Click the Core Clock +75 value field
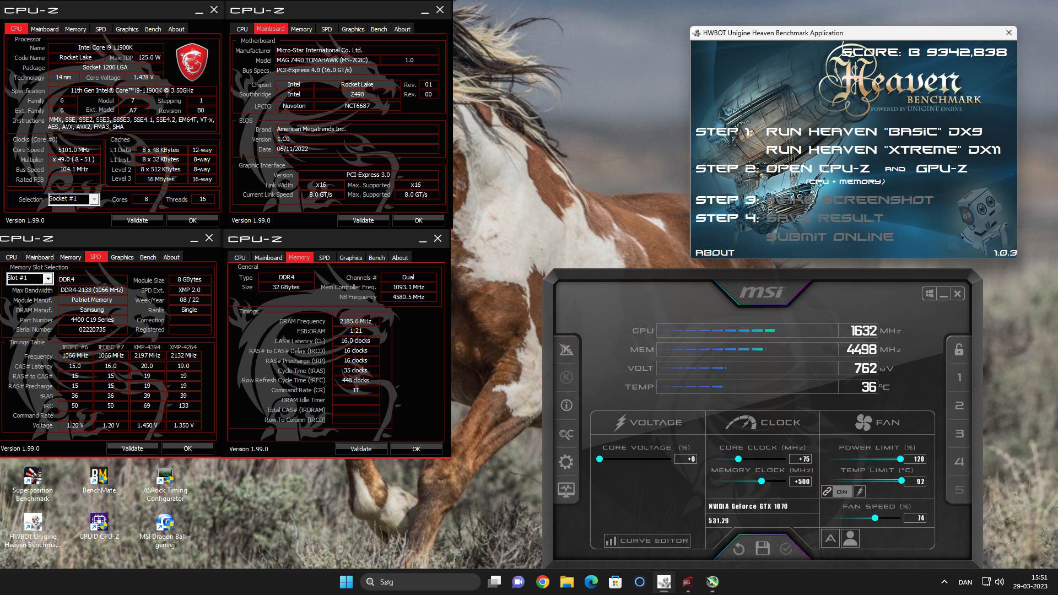Image resolution: width=1058 pixels, height=595 pixels. pyautogui.click(x=801, y=459)
